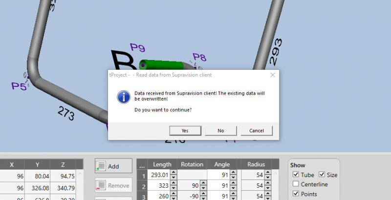The image size is (391, 200).
Task: Select the Rotation column header
Action: click(x=192, y=164)
